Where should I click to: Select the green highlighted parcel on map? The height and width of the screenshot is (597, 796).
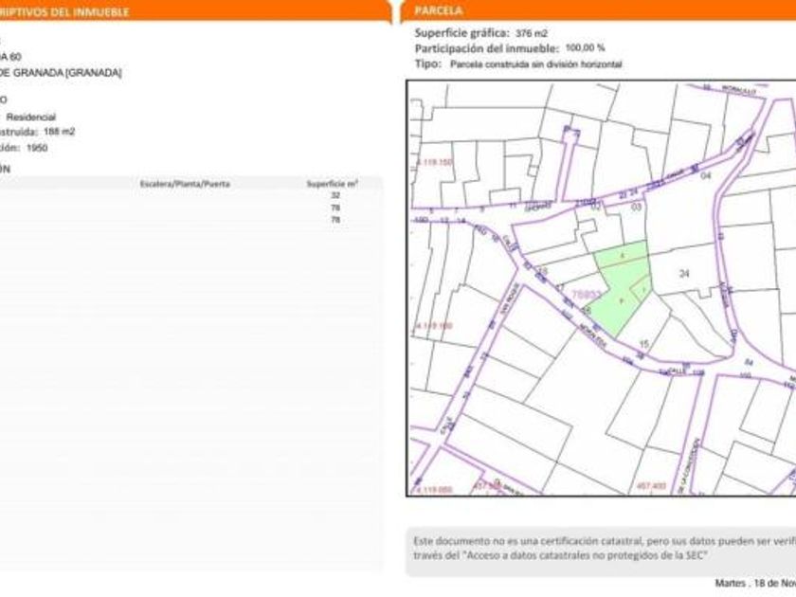click(x=617, y=284)
